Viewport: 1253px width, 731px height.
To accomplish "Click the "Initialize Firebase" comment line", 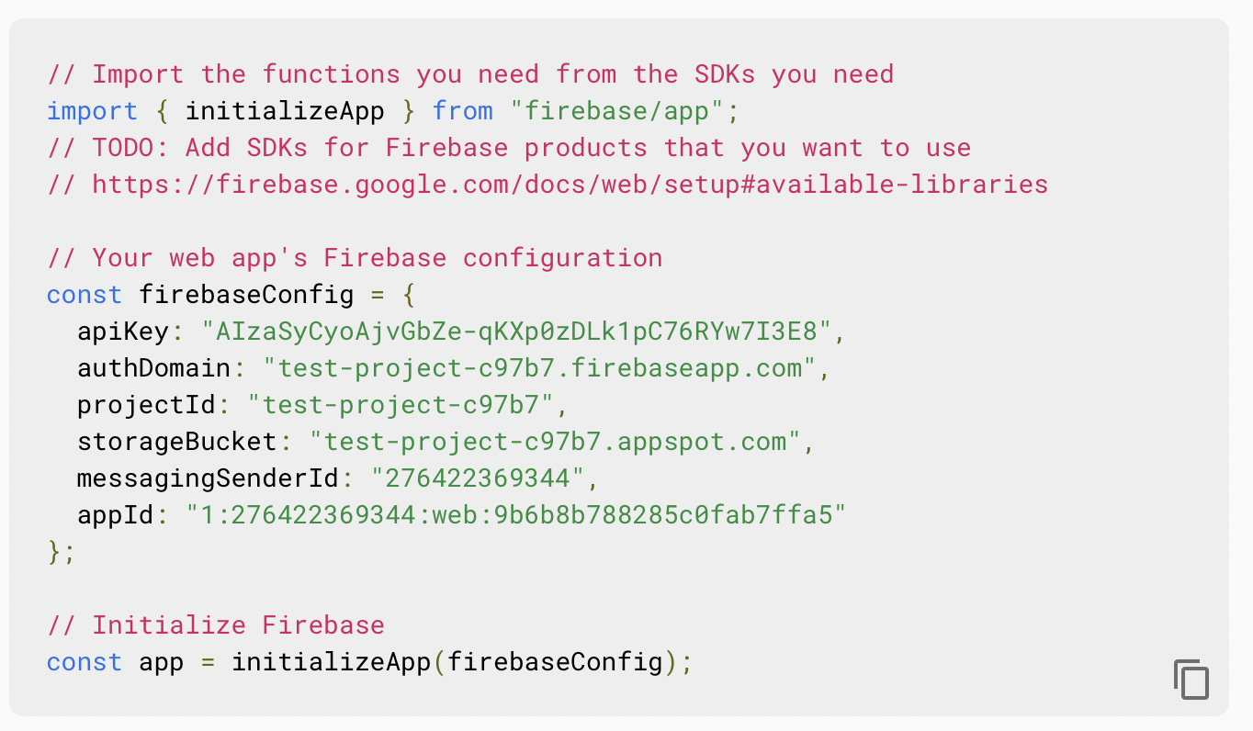I will 216,624.
